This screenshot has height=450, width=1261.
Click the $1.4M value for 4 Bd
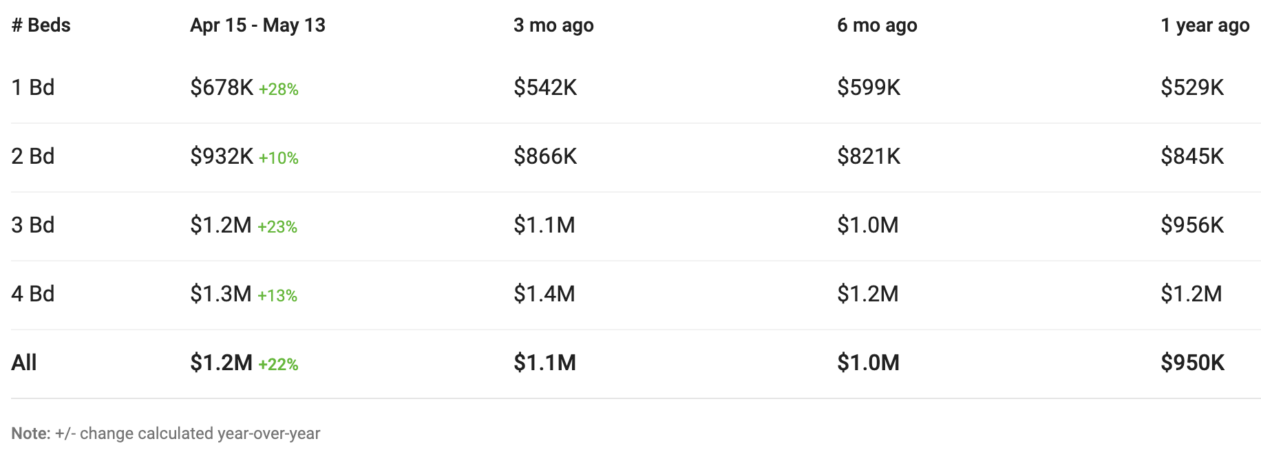[x=544, y=294]
